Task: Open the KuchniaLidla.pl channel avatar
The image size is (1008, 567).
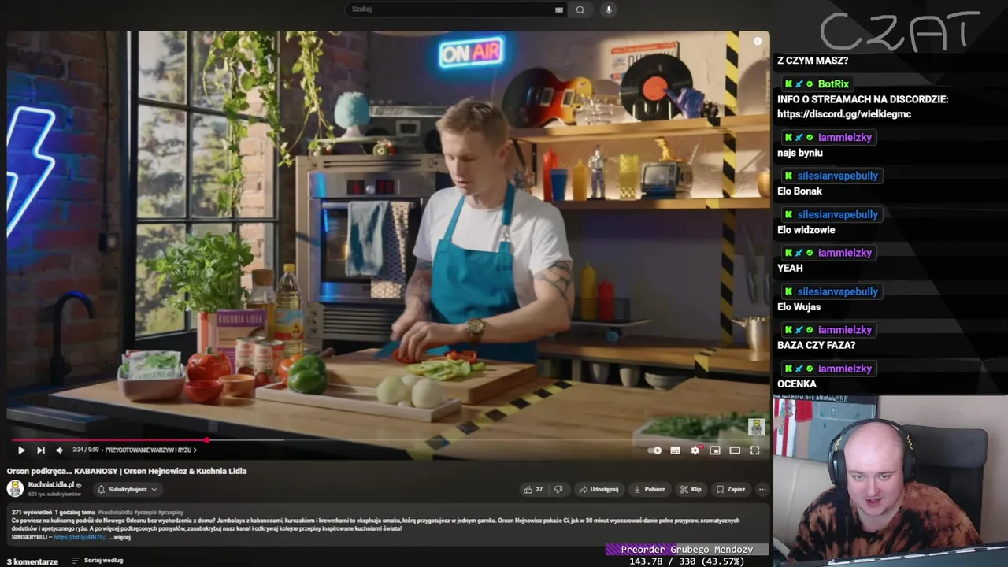Action: (15, 488)
